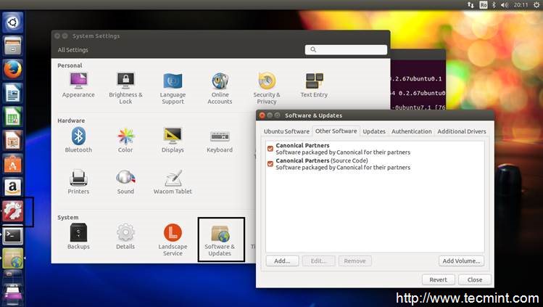Image resolution: width=543 pixels, height=307 pixels.
Task: Select 'Software packaged by Canonical' source code row description
Action: point(343,168)
